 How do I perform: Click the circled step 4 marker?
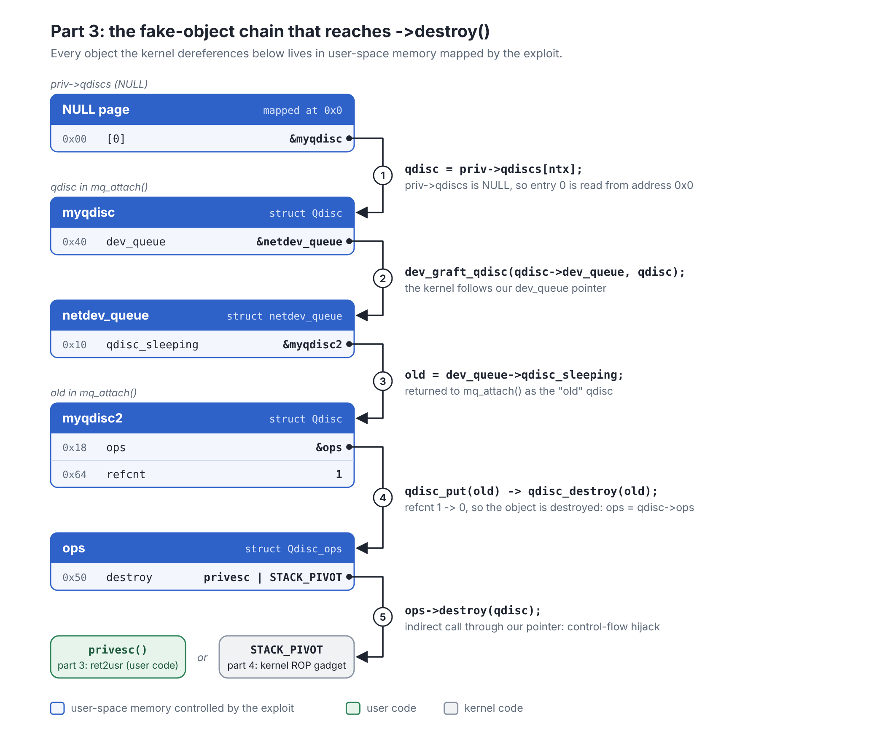point(382,498)
